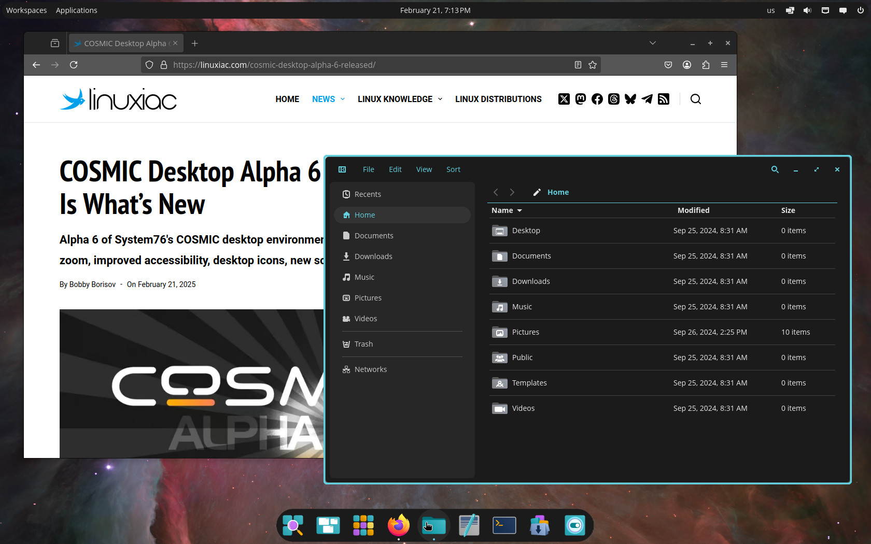Open linuxiac's Threads icon
The height and width of the screenshot is (544, 871).
[x=614, y=99]
